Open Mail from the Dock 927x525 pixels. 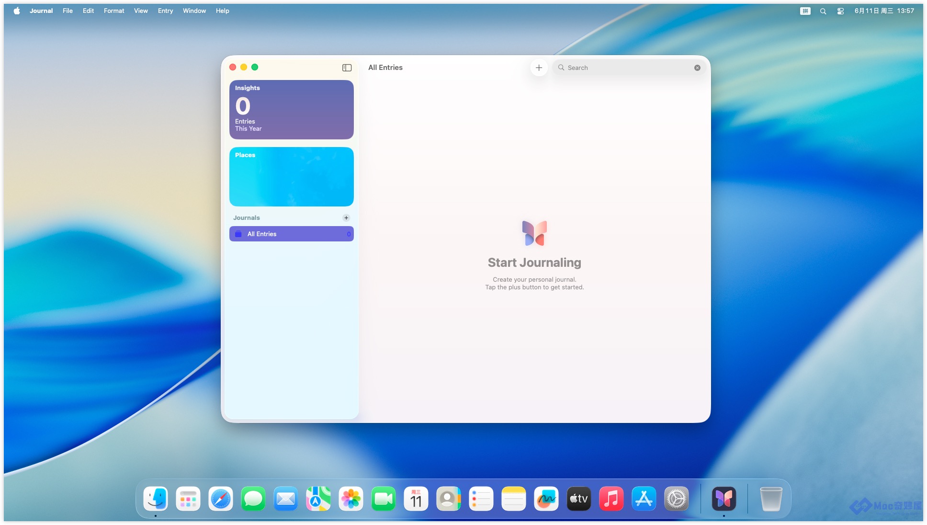[x=286, y=499]
